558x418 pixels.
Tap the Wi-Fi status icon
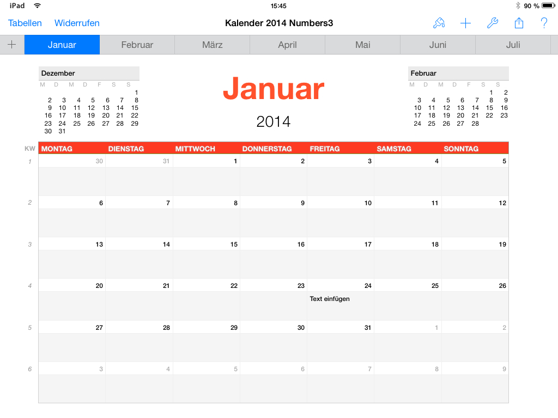[x=37, y=6]
